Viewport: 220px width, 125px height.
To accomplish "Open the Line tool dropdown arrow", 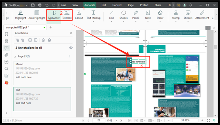I will pyautogui.click(x=112, y=21).
